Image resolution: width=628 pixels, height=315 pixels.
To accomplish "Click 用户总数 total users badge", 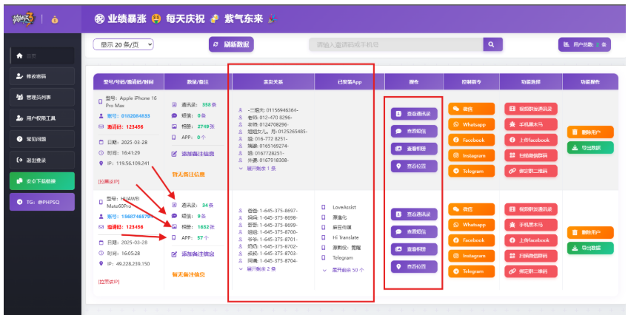I will coord(584,45).
